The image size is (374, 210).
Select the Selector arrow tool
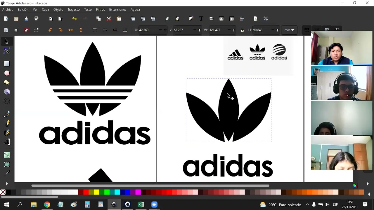click(x=6, y=42)
